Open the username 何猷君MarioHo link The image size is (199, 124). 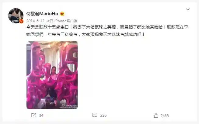(x=42, y=14)
